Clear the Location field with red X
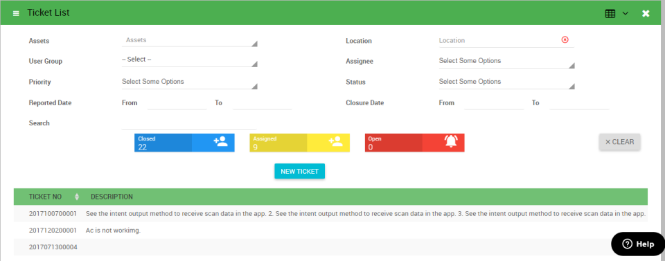Viewport: 665px width, 261px height. (565, 39)
